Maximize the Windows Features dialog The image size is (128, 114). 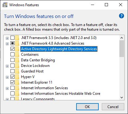106,5
